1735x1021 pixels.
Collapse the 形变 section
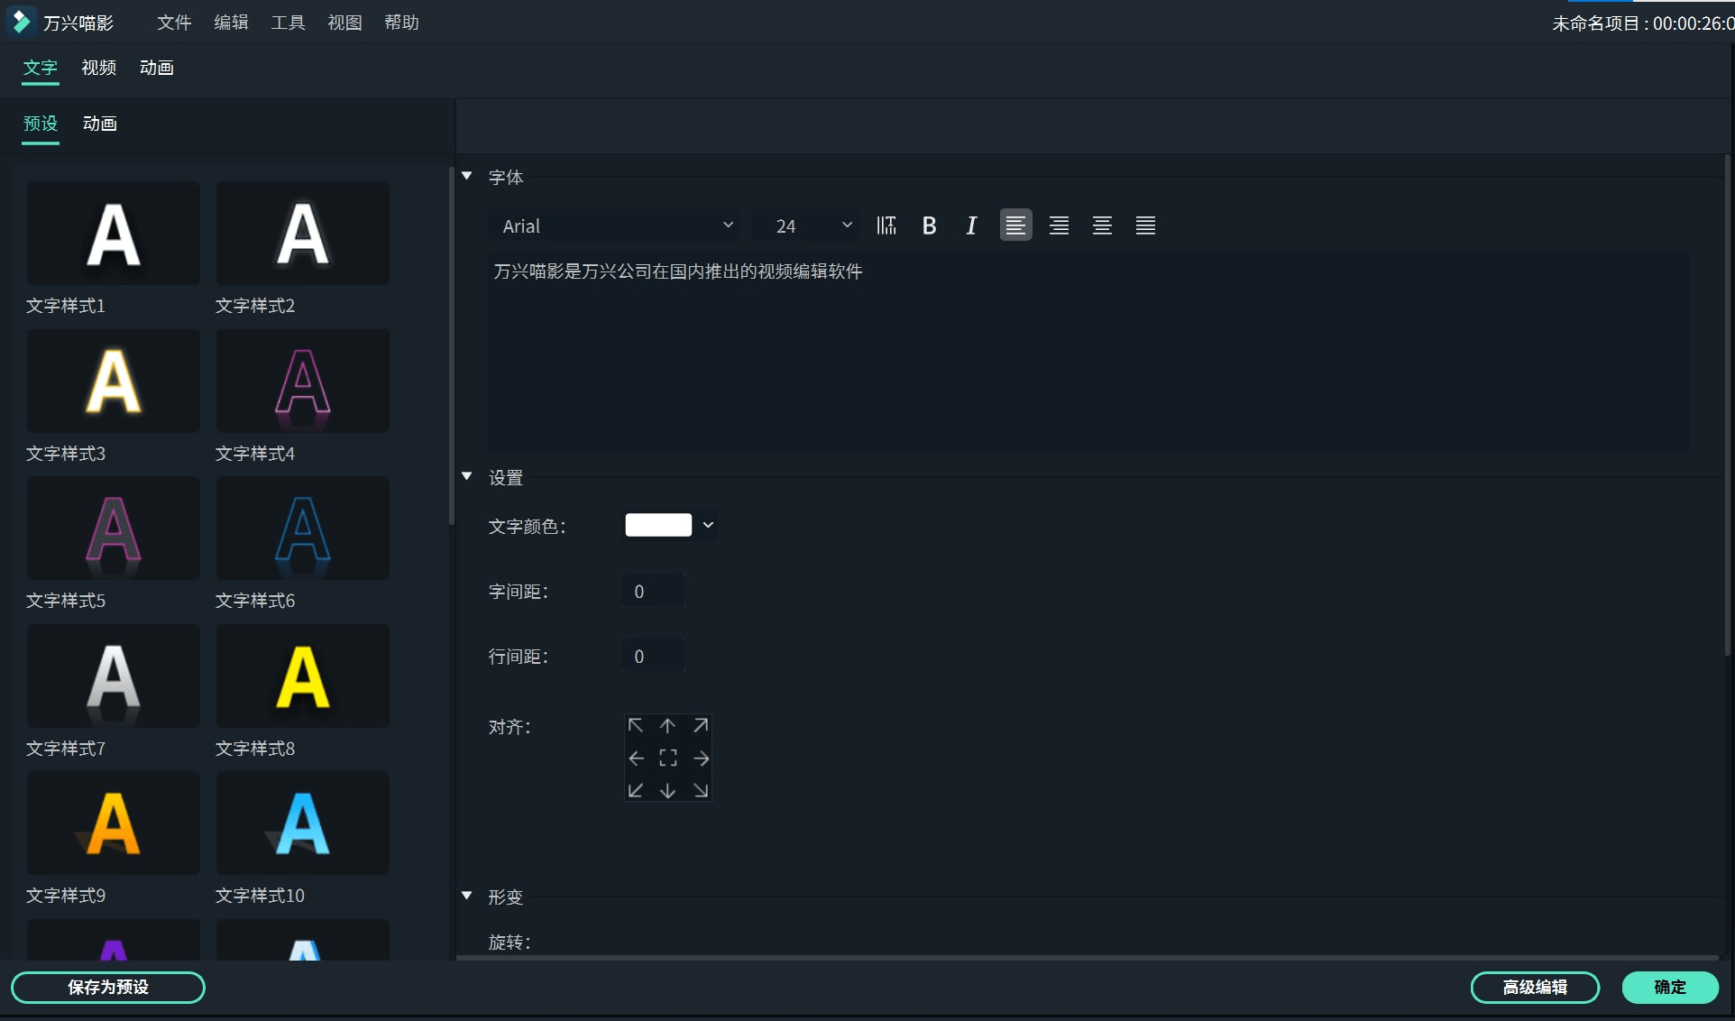coord(467,896)
